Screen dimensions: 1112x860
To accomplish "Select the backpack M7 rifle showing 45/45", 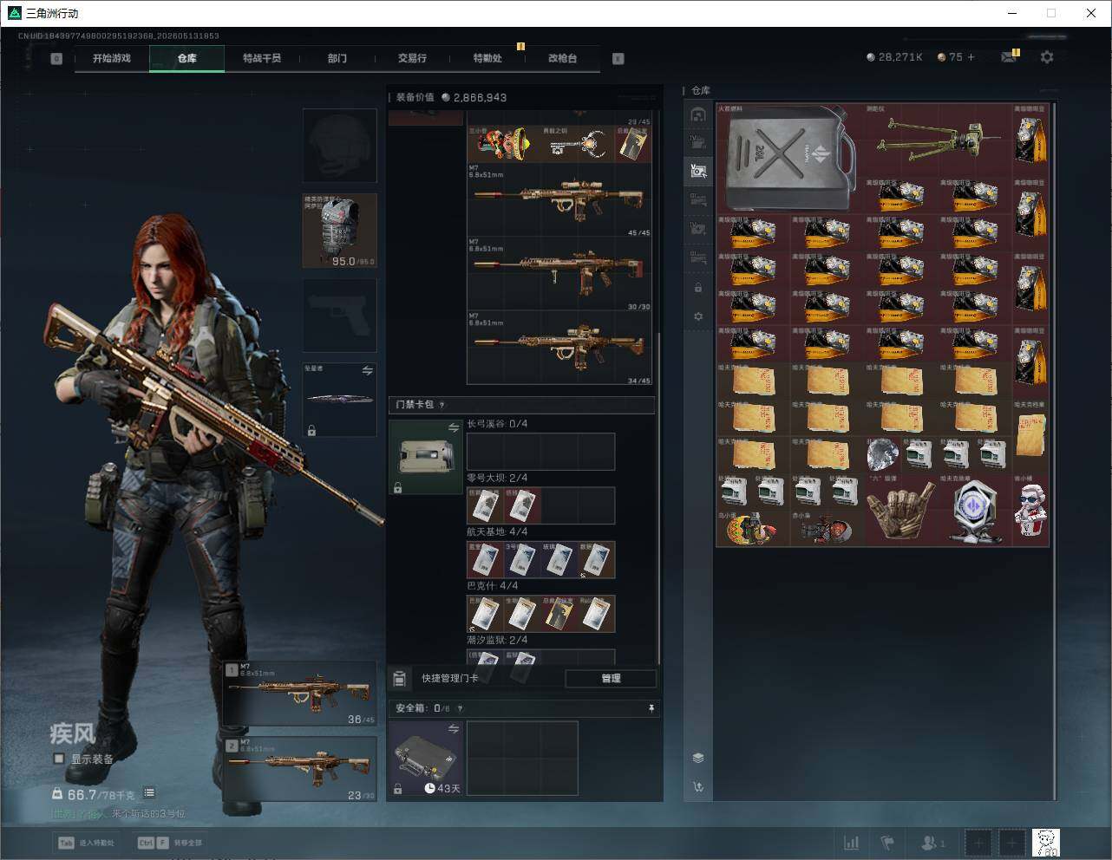I will point(559,201).
